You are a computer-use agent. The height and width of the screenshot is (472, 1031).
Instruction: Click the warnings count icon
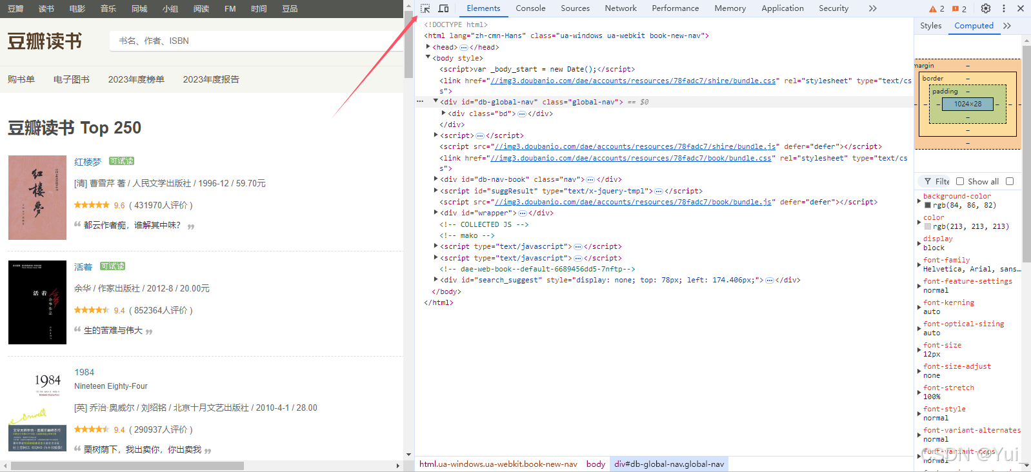click(x=937, y=8)
